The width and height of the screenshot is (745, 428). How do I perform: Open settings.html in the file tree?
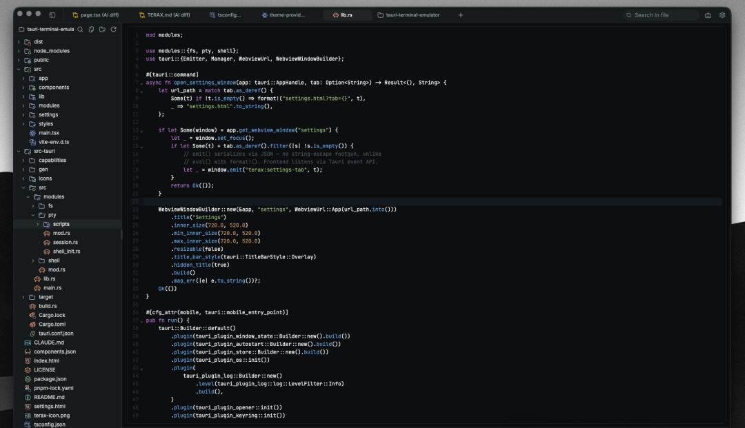pos(50,406)
